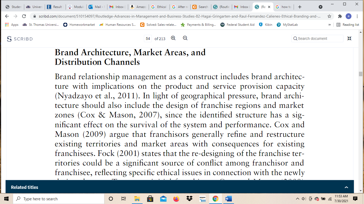The width and height of the screenshot is (364, 204).
Task: Zoom out of the document
Action: click(185, 38)
